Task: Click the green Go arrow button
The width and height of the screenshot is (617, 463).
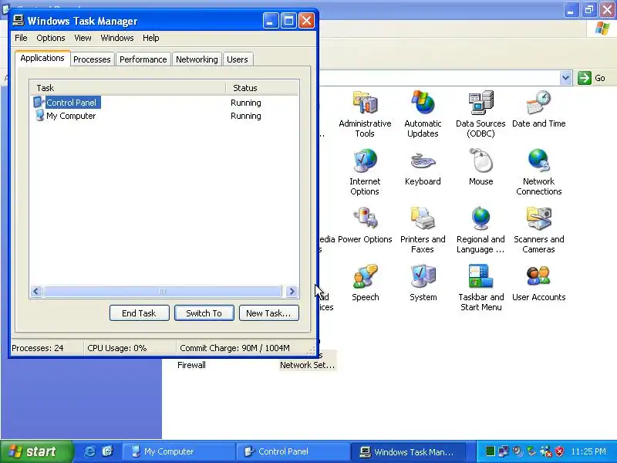Action: (x=585, y=78)
